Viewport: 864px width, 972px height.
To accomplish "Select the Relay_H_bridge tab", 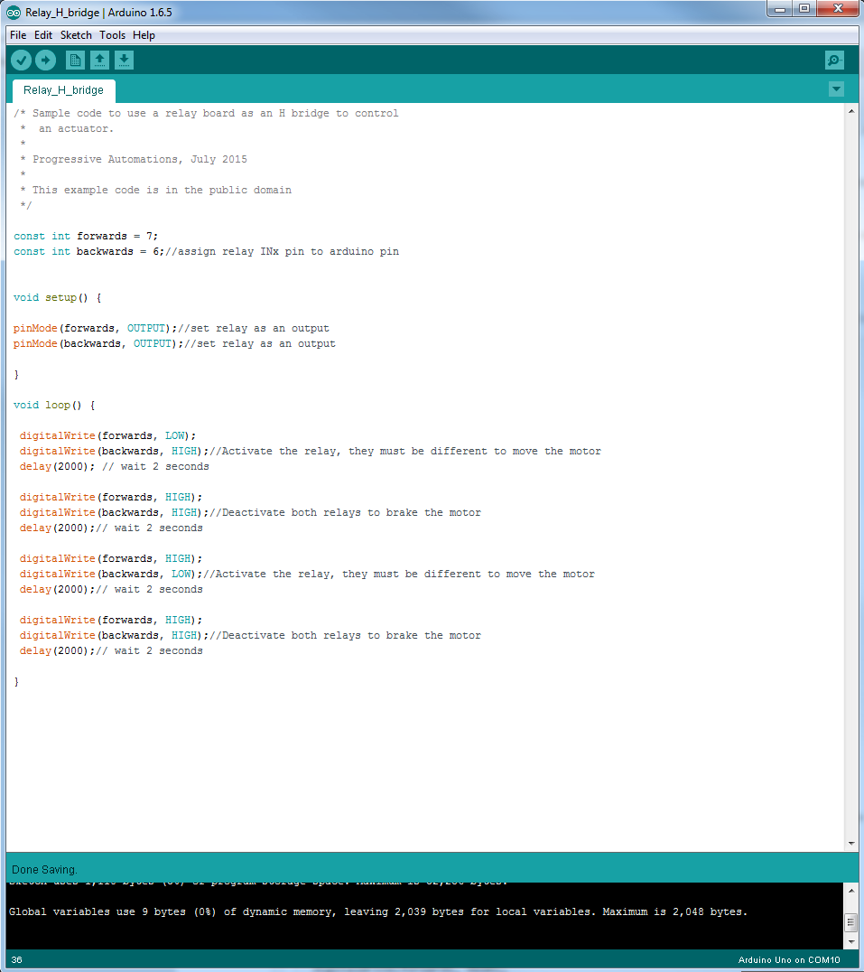I will (64, 90).
